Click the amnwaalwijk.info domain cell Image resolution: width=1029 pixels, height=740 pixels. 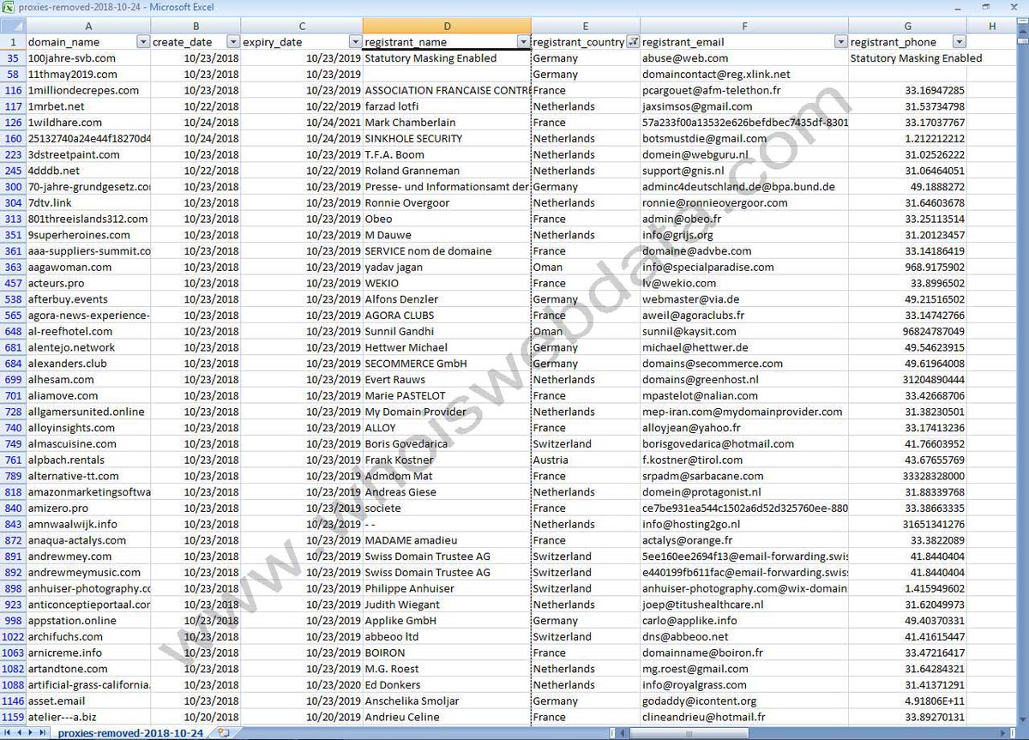[x=87, y=525]
